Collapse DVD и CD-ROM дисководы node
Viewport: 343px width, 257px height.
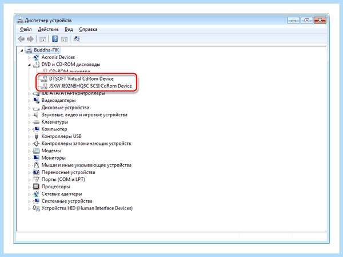(29, 65)
